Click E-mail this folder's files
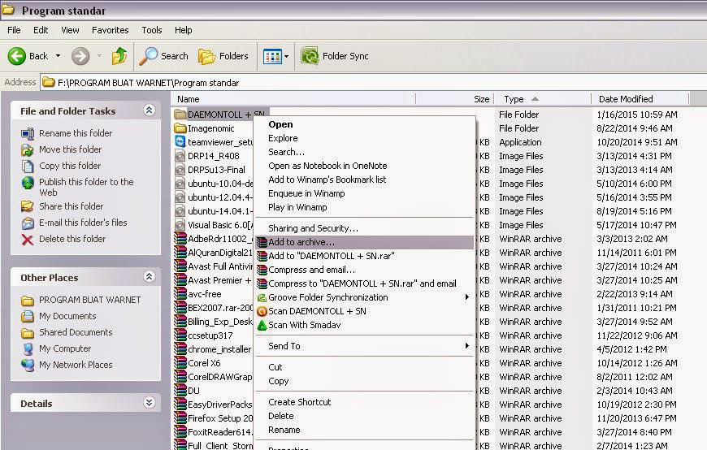The image size is (707, 450). 83,223
